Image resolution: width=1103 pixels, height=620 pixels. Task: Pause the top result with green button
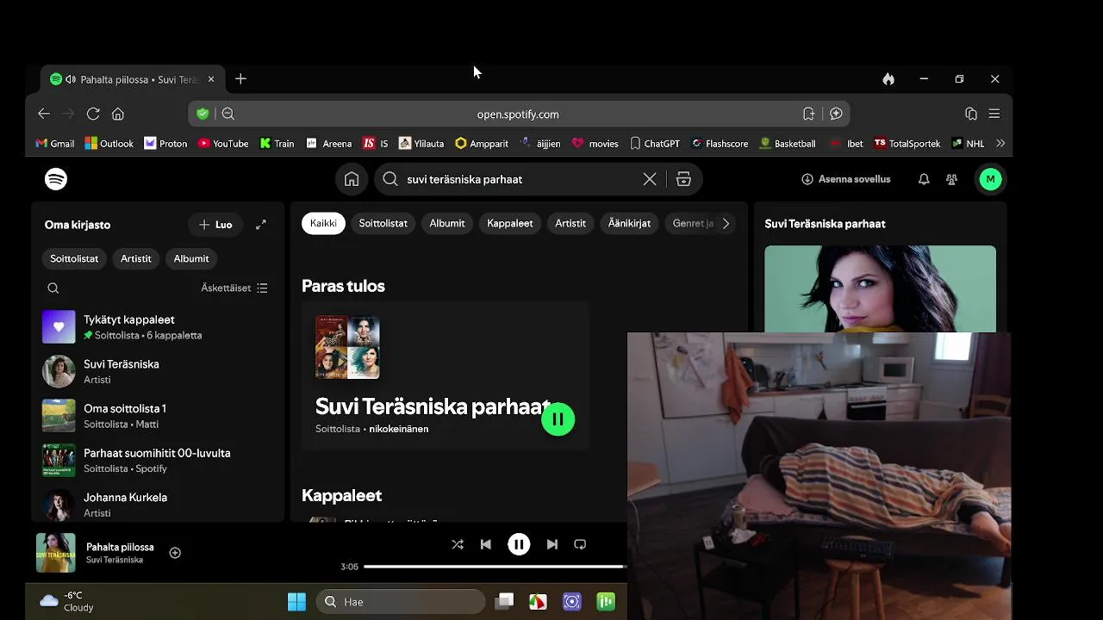[558, 419]
